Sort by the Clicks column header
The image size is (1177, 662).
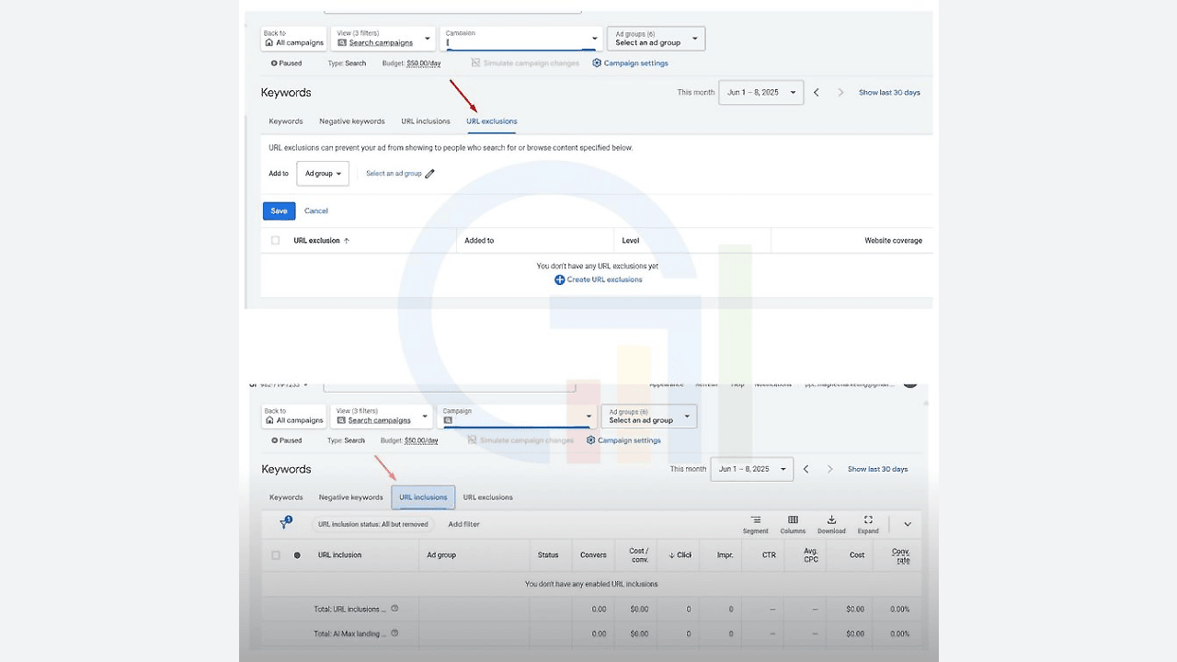680,555
